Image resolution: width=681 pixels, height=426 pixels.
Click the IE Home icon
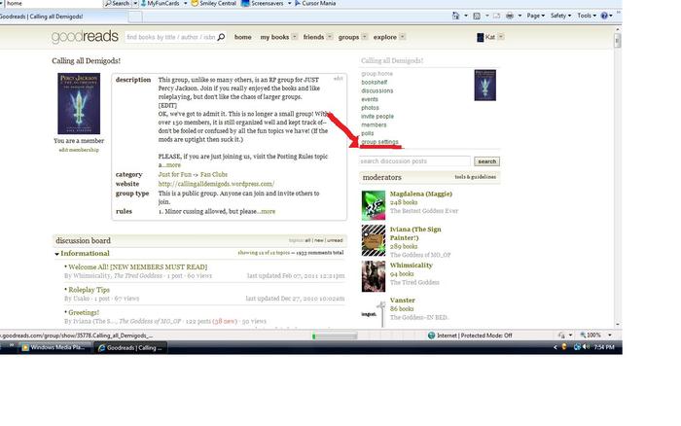tap(455, 16)
